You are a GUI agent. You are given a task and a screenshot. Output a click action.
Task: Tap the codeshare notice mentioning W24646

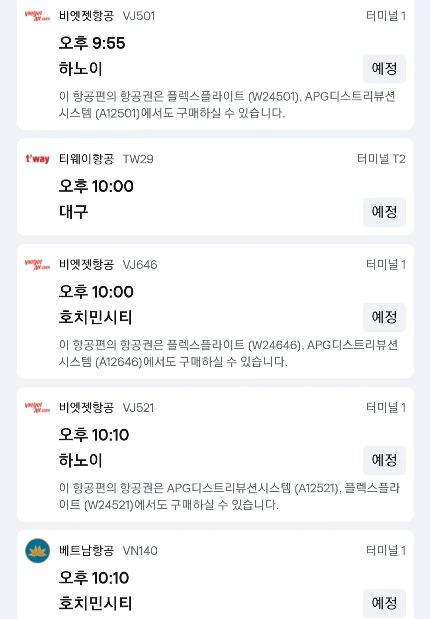(228, 353)
